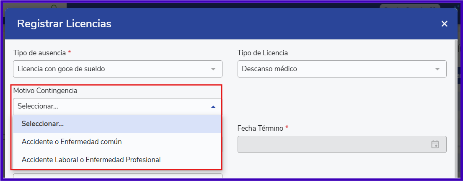Open the 'Descanso médico' combo box
Viewport: 463px width, 181px height.
(335, 69)
